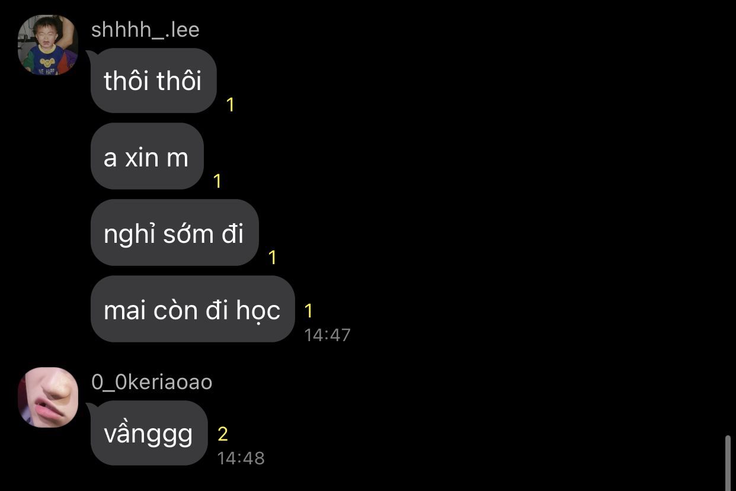The width and height of the screenshot is (736, 491).
Task: Click yellow count beside "a xin m"
Action: click(217, 181)
